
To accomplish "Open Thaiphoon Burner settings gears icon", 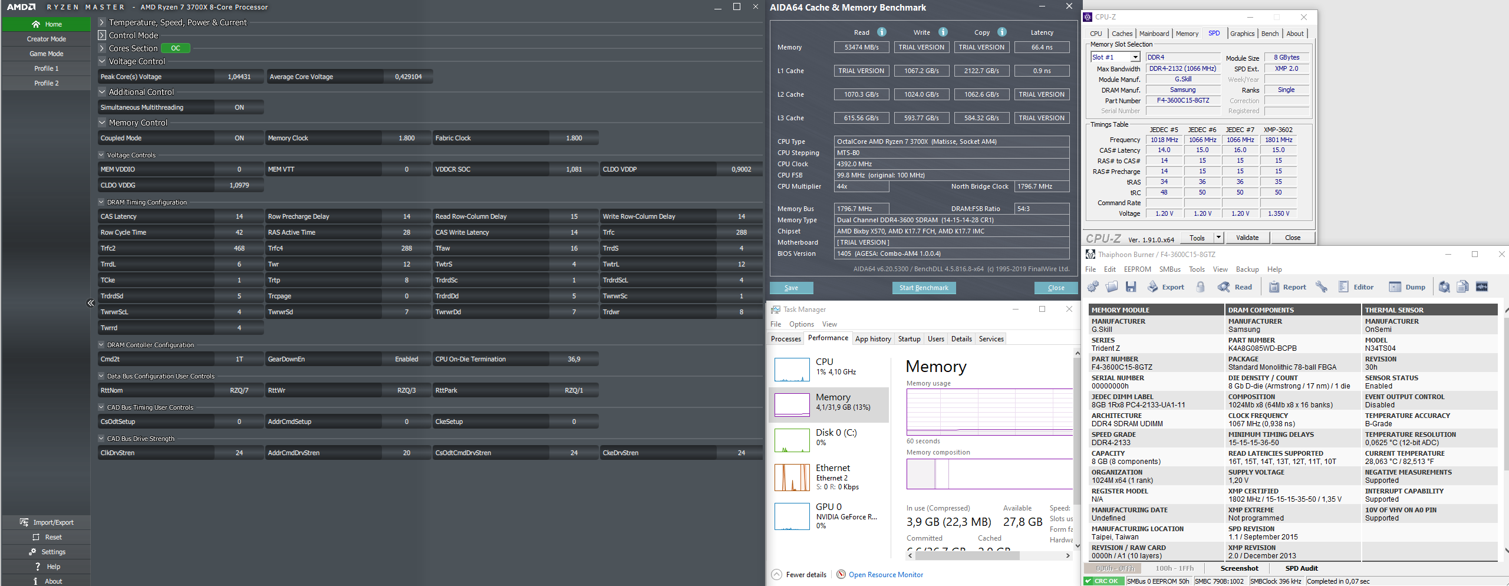I will click(1093, 287).
